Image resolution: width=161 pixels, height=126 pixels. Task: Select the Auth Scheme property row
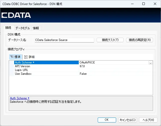click(x=46, y=62)
